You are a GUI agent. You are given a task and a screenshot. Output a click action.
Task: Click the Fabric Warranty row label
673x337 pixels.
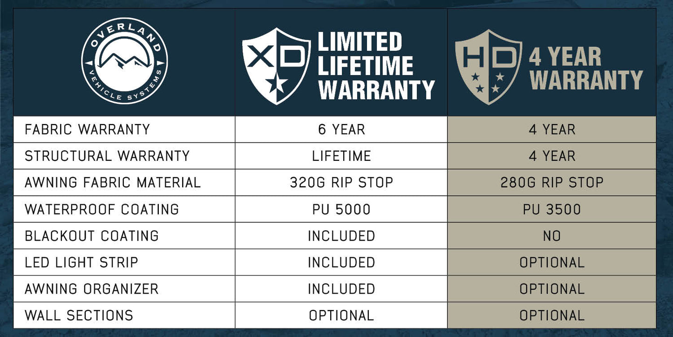coord(88,129)
